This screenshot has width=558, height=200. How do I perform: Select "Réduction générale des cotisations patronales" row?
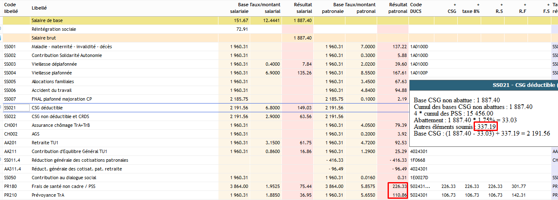tap(80, 160)
